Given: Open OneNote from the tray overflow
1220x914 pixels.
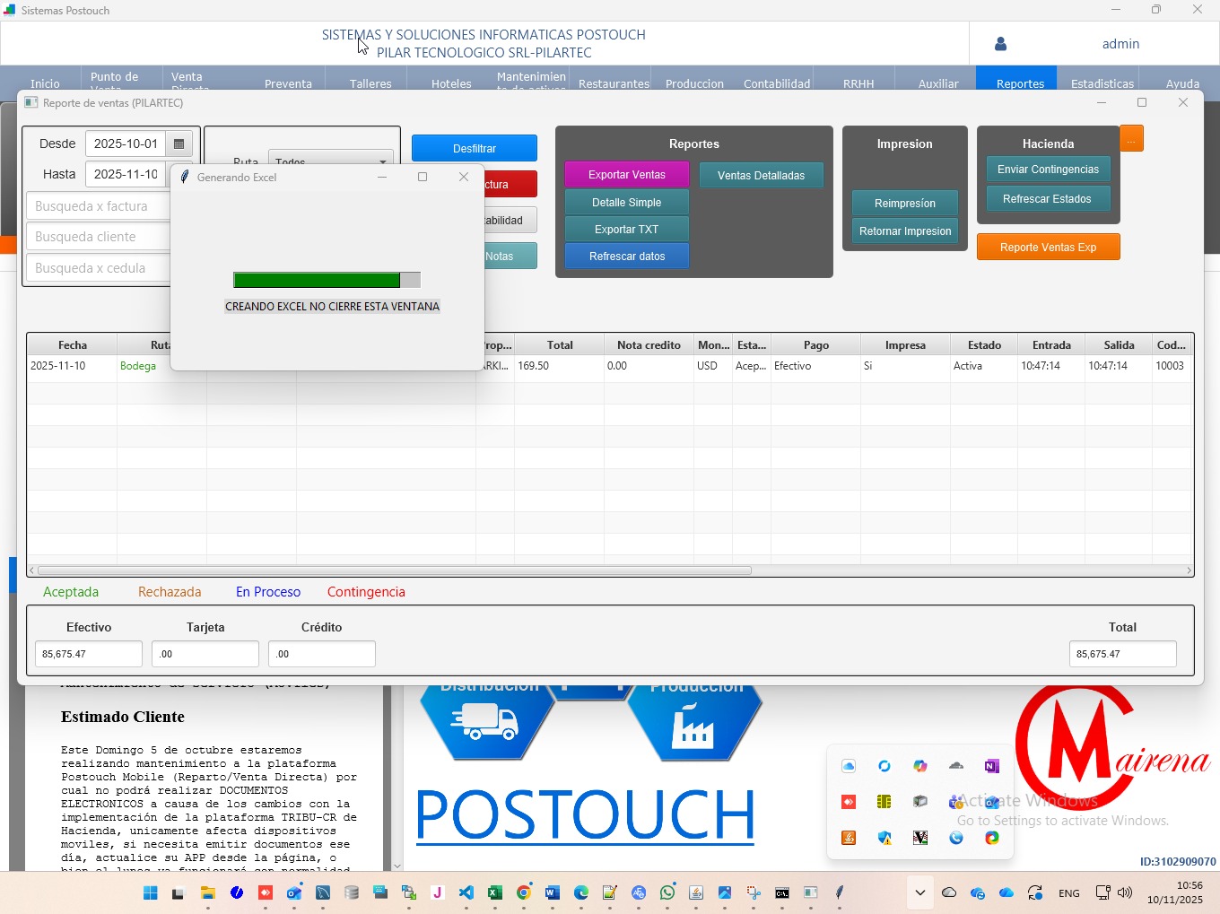Looking at the screenshot, I should pyautogui.click(x=991, y=766).
